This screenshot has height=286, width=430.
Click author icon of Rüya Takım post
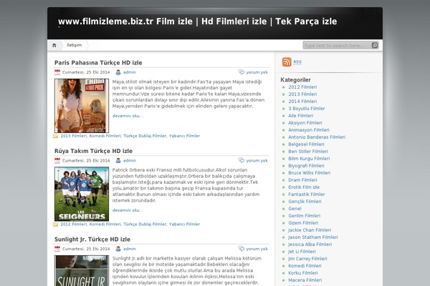118,161
